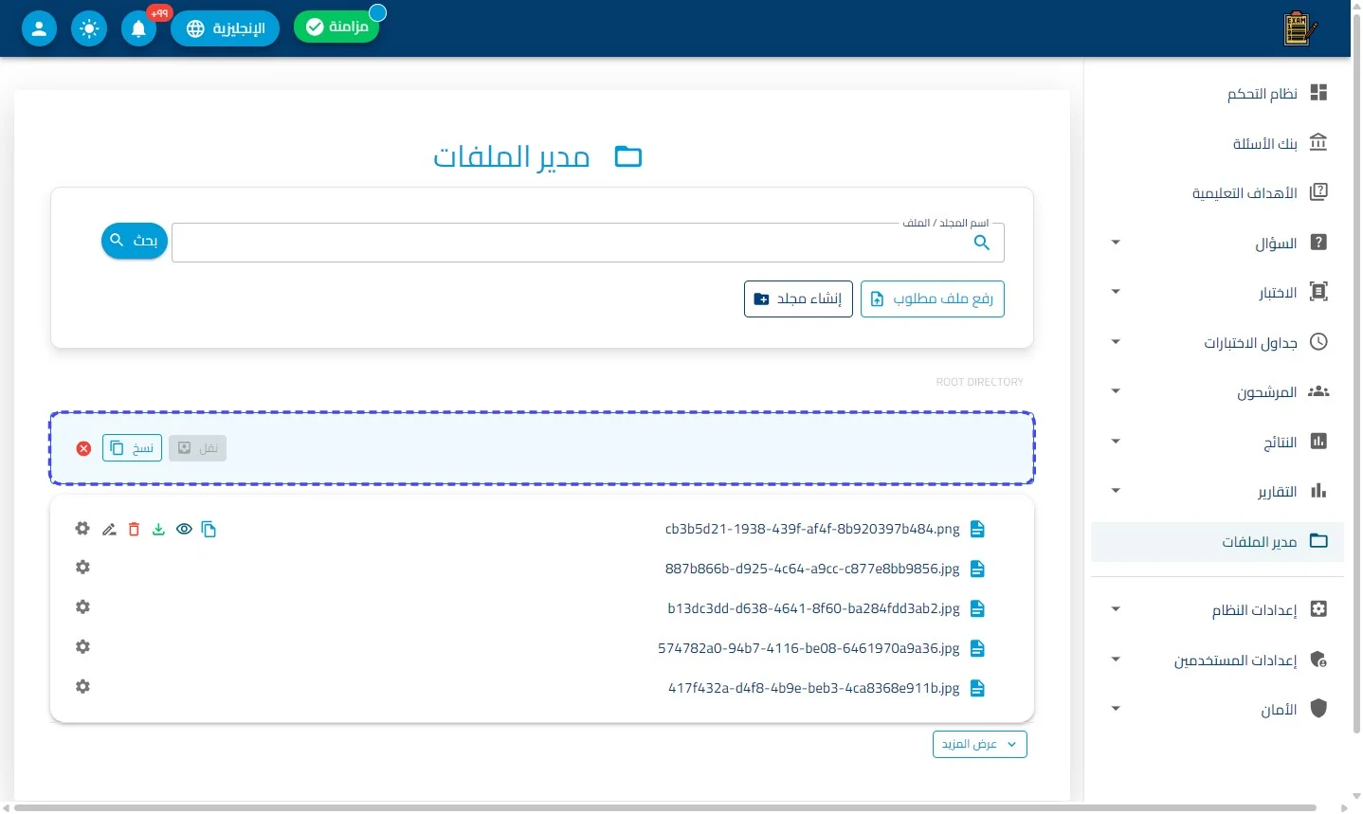Open settings gear for 574782a0 file
Screen dimensions: 1363x814
(82, 646)
